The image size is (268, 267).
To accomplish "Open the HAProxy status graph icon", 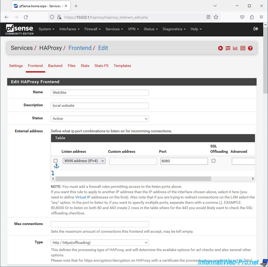I will click(x=235, y=48).
